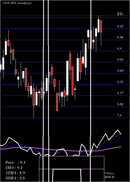This screenshot has height=182, width=130.
Task: Click the <<Live MACD label
Action: [x=109, y=175]
